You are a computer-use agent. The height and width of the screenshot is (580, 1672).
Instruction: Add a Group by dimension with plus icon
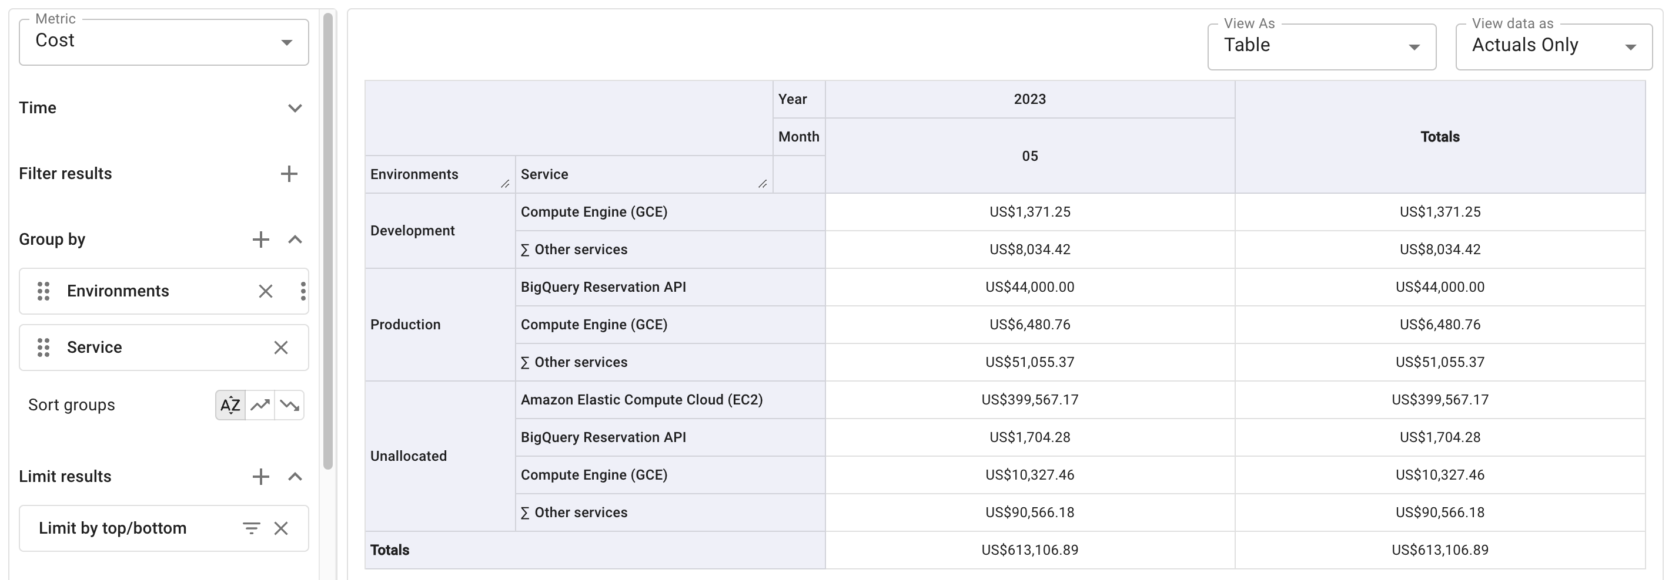[x=260, y=240]
